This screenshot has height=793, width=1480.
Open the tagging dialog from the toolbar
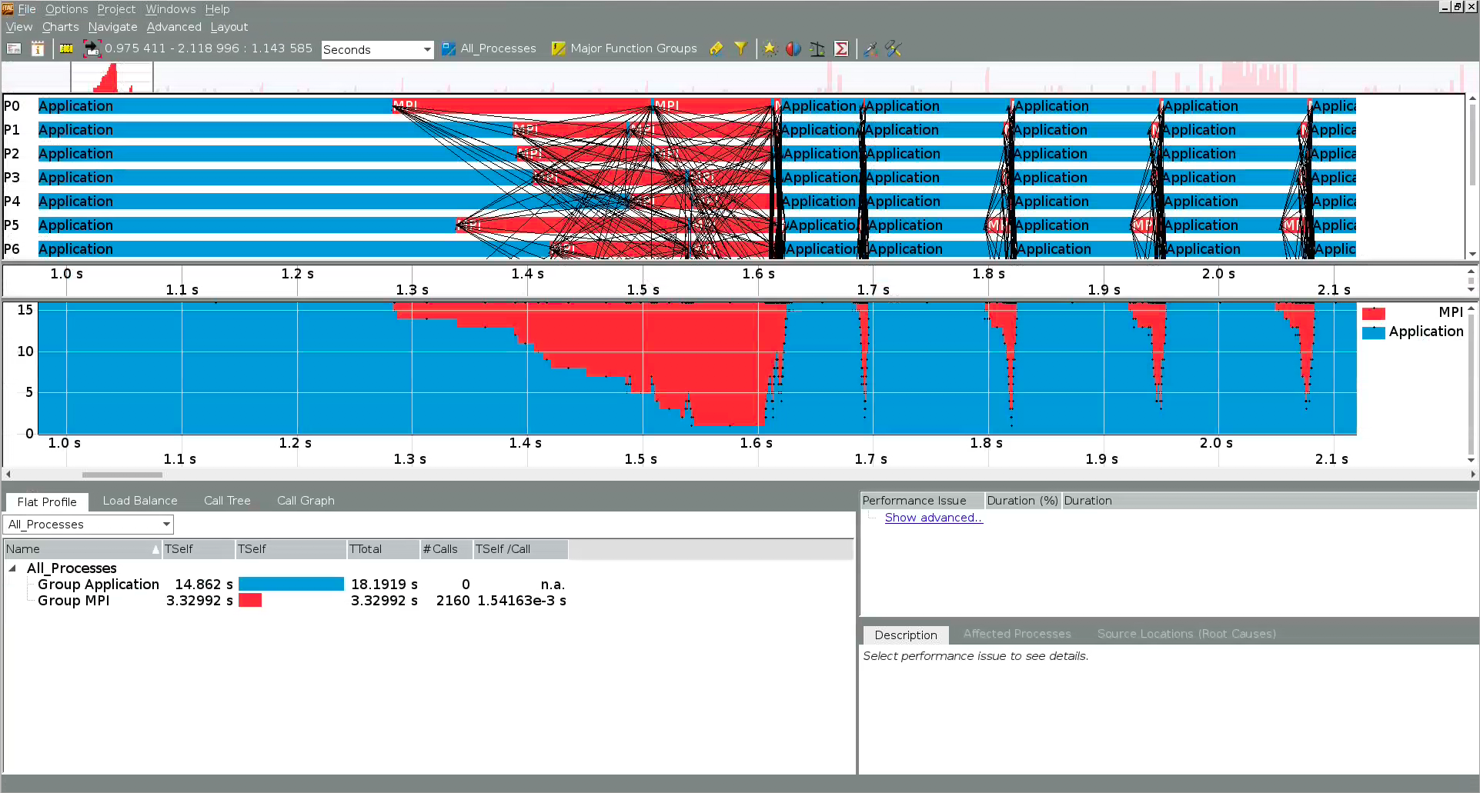coord(716,48)
